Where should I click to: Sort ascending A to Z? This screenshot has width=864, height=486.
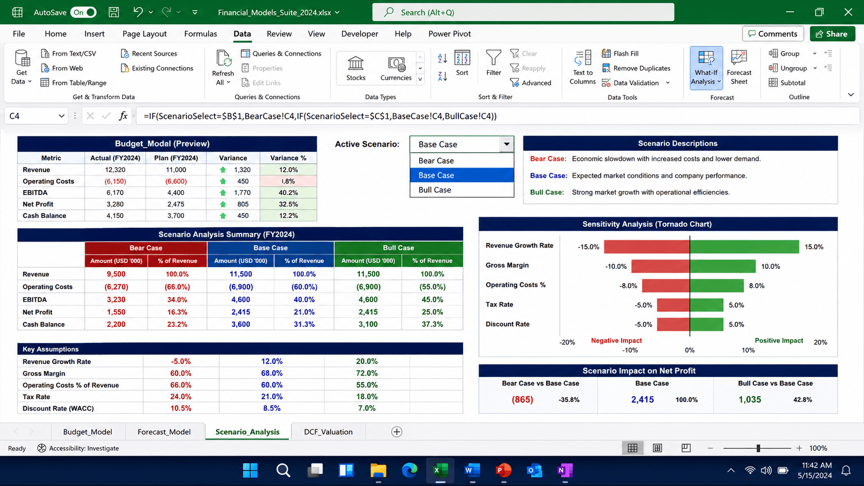click(442, 58)
